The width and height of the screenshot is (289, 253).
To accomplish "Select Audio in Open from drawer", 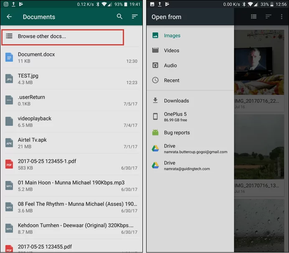I will [x=190, y=65].
